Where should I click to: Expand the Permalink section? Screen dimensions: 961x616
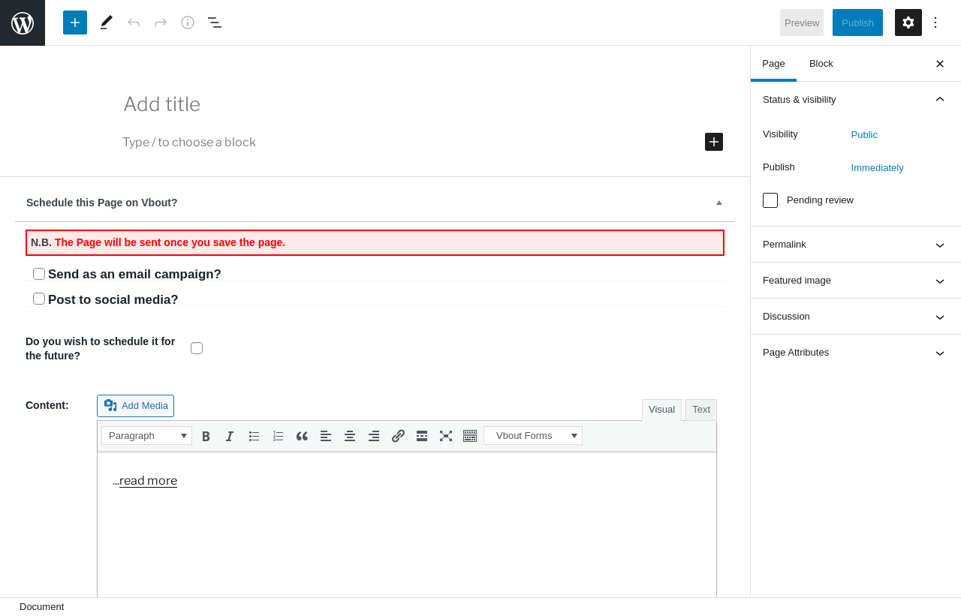coord(856,245)
